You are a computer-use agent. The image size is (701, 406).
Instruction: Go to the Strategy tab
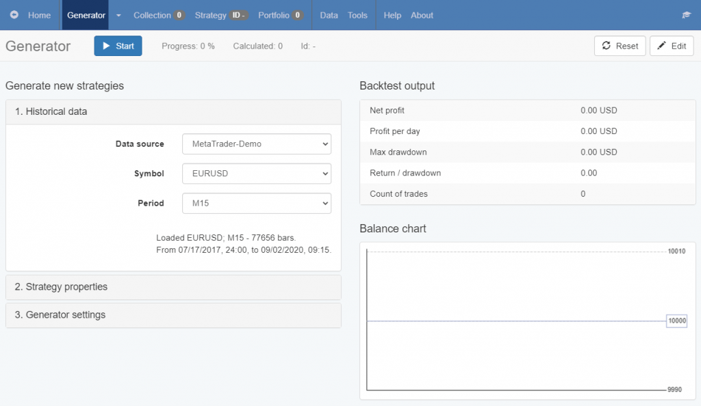220,15
